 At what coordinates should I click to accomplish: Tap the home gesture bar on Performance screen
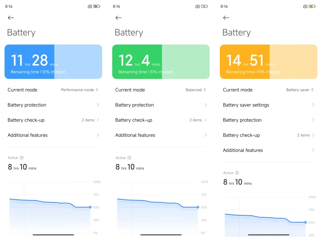53,235
